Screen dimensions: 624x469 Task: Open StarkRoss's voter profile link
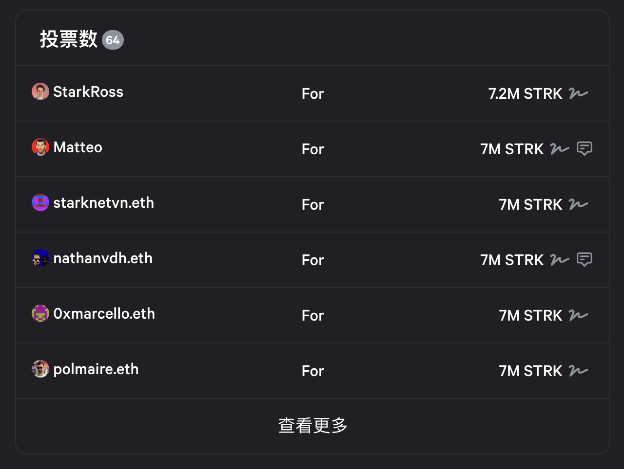[x=88, y=91]
